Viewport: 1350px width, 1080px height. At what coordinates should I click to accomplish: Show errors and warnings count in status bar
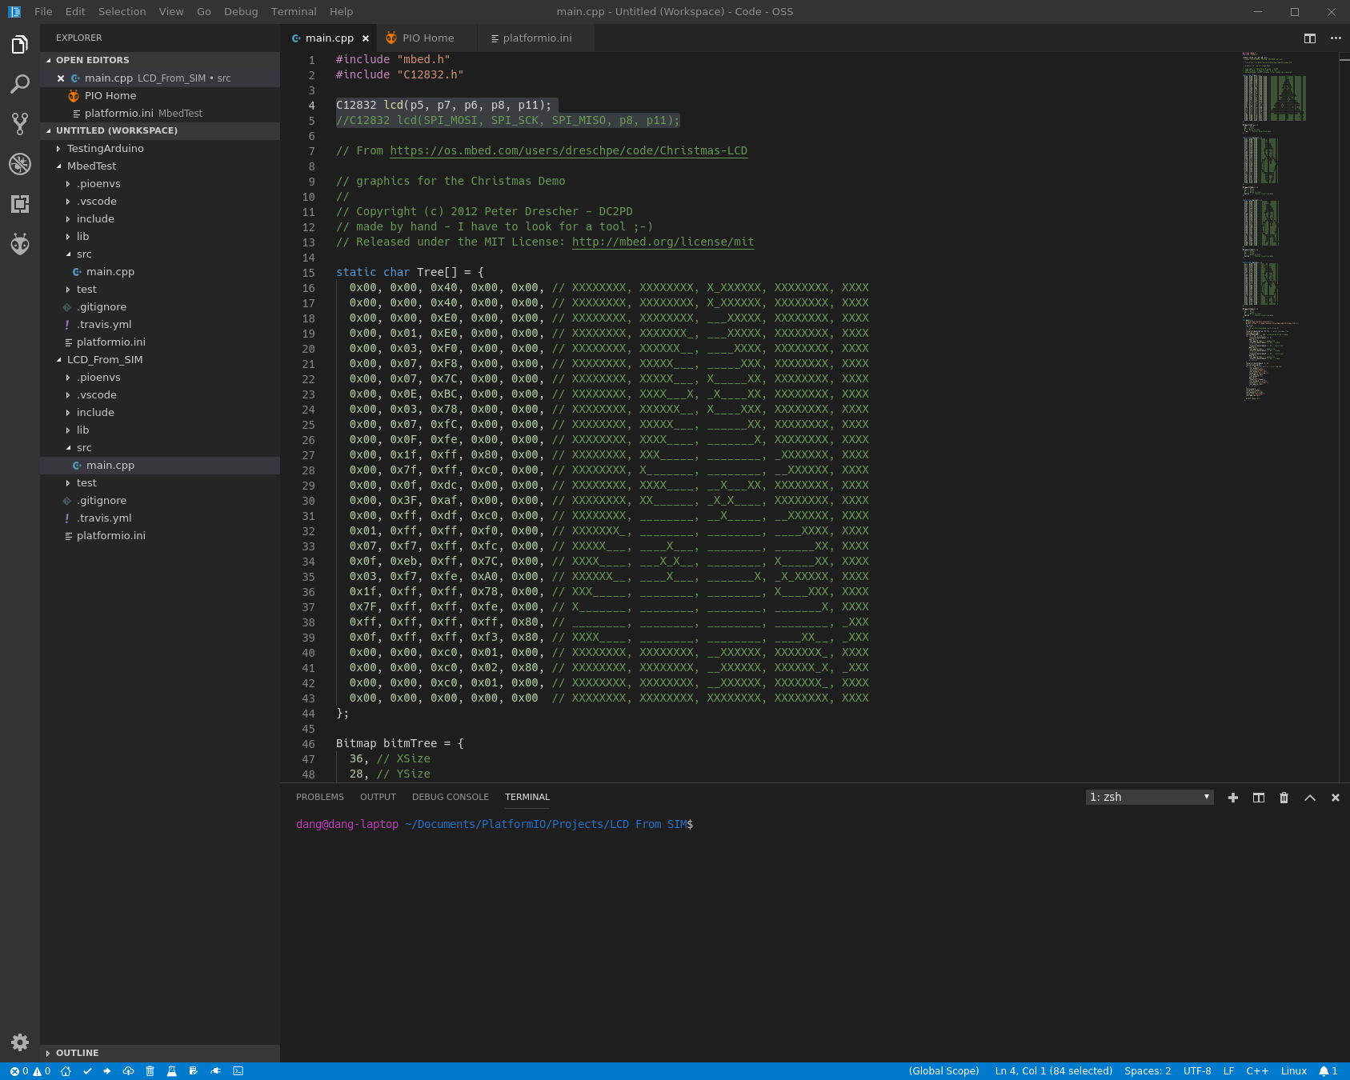click(30, 1071)
